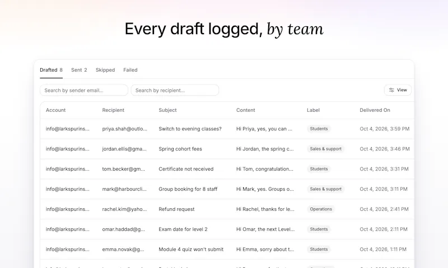Image resolution: width=448 pixels, height=268 pixels.
Task: Select recipient priya.shah@outlo...
Action: (x=125, y=129)
